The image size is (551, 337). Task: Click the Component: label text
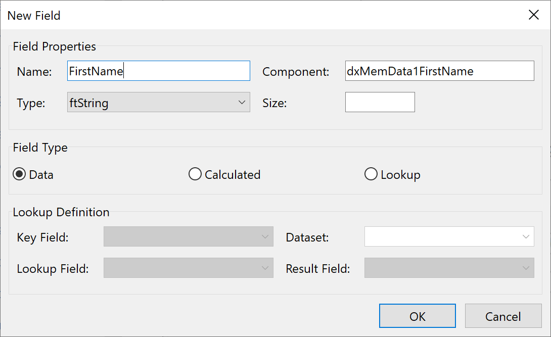(x=296, y=72)
